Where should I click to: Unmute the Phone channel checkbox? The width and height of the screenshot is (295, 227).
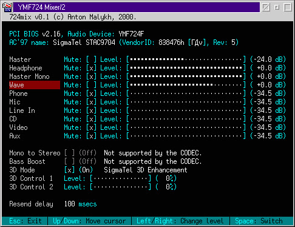tap(91, 93)
